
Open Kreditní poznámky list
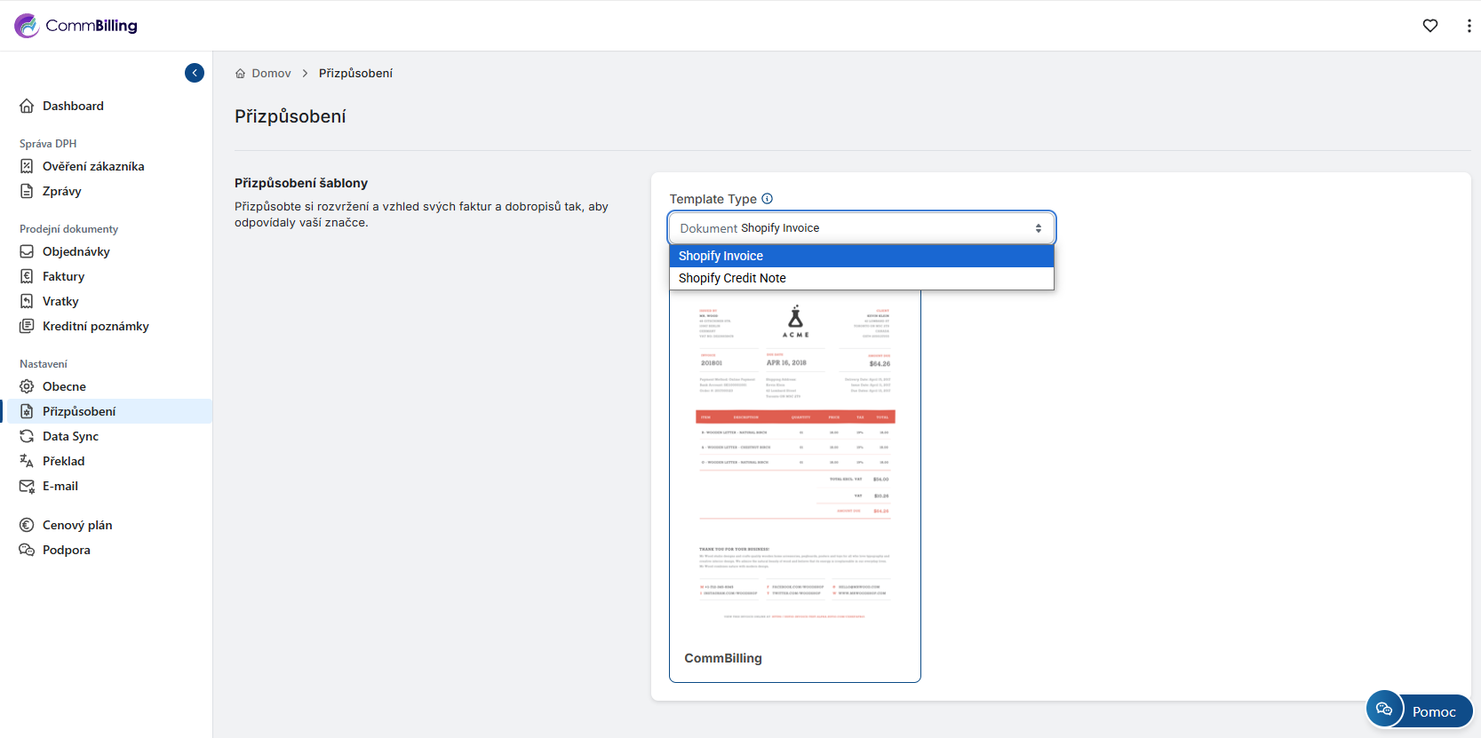[95, 326]
